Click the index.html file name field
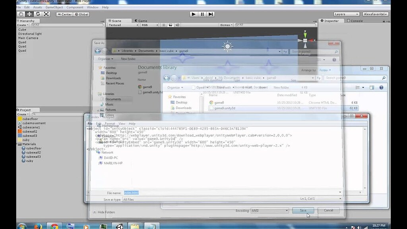 (x=132, y=192)
